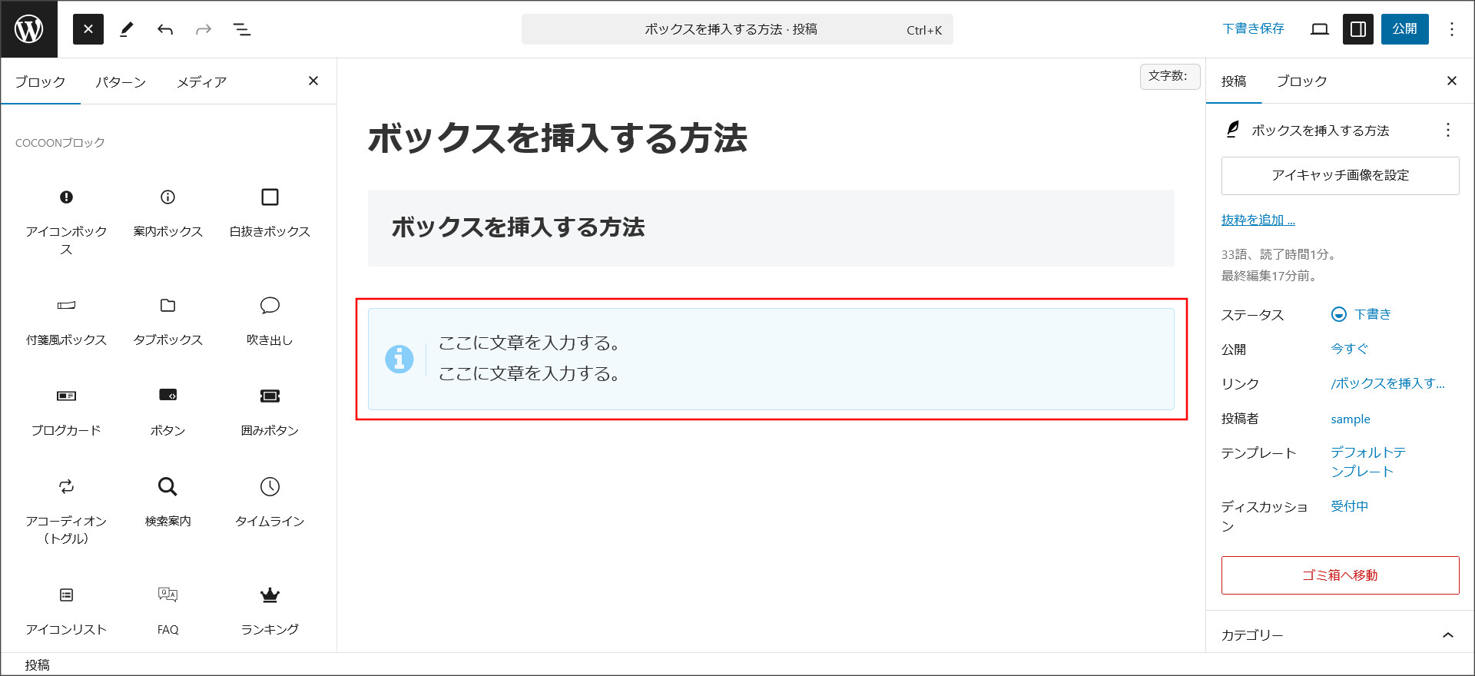This screenshot has height=676, width=1475.
Task: Switch to the パターン tab
Action: coord(121,82)
